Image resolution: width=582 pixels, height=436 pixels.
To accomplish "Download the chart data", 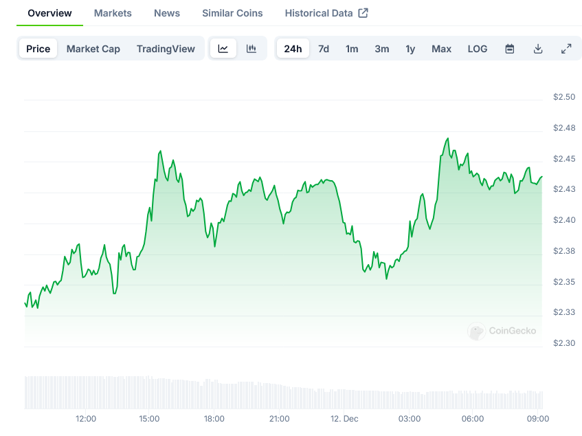I will click(538, 49).
